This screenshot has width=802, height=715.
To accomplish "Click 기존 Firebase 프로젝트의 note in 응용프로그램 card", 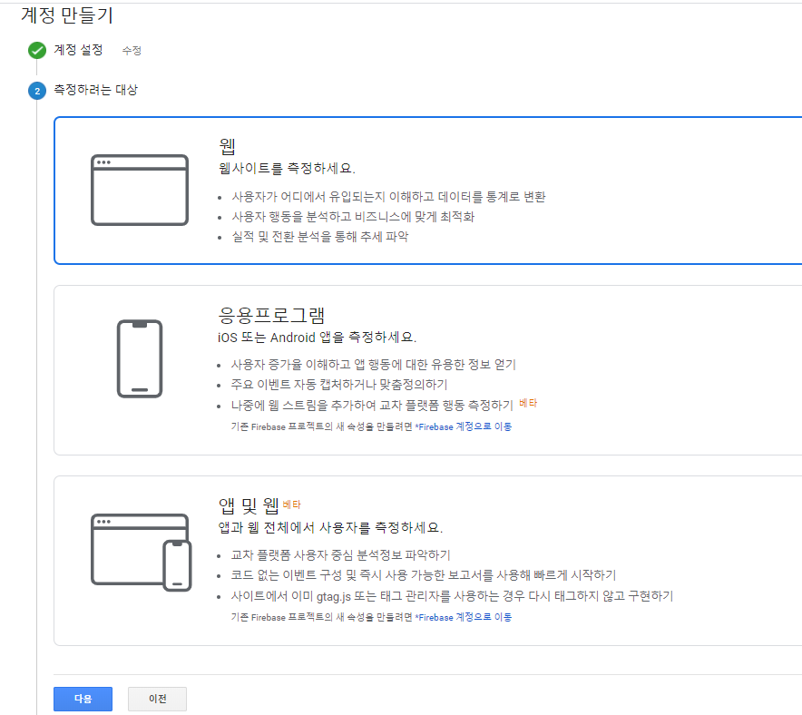I will pyautogui.click(x=322, y=426).
